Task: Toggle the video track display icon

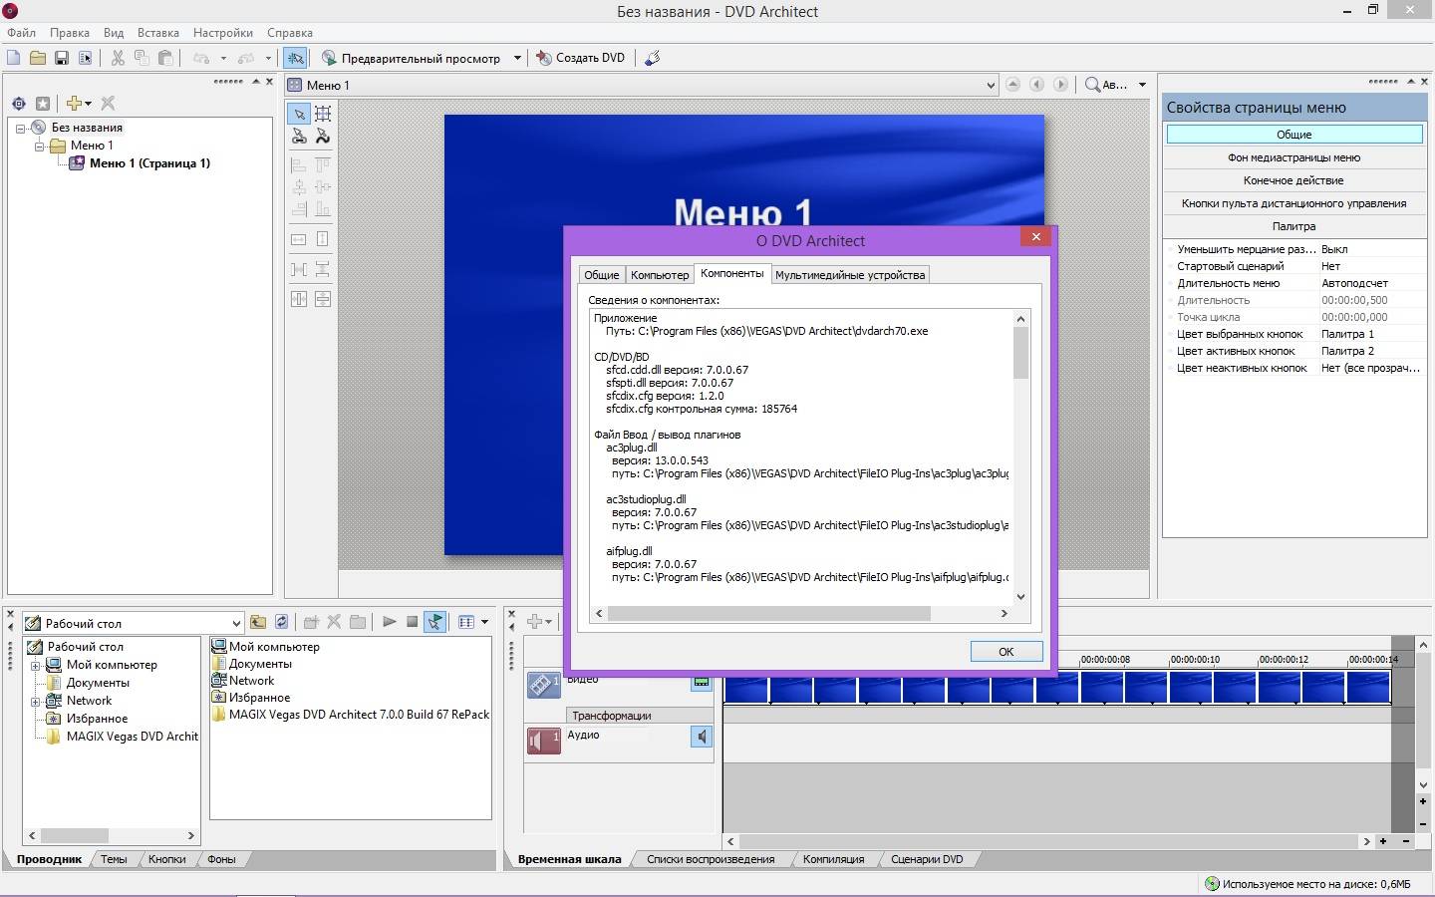Action: pos(702,683)
